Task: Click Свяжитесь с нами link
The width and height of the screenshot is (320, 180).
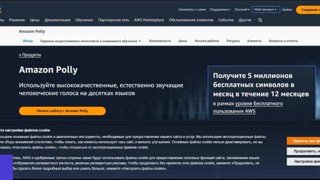Action: tap(192, 9)
